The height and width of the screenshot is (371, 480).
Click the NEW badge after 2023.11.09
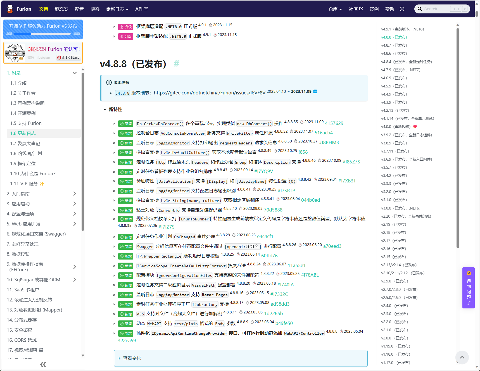[315, 92]
